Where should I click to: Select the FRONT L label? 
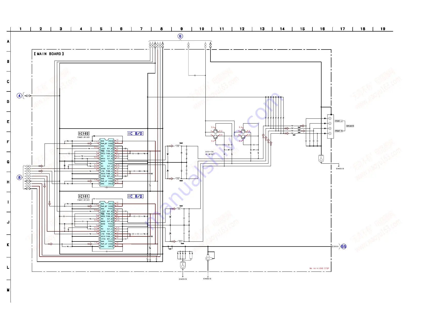[x=339, y=121]
